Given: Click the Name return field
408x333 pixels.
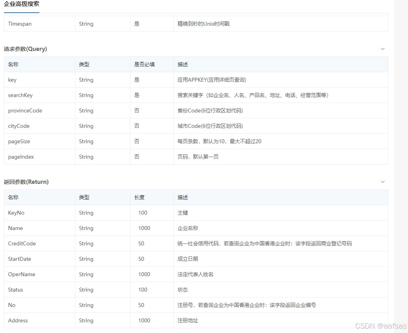Looking at the screenshot, I should pyautogui.click(x=15, y=228).
